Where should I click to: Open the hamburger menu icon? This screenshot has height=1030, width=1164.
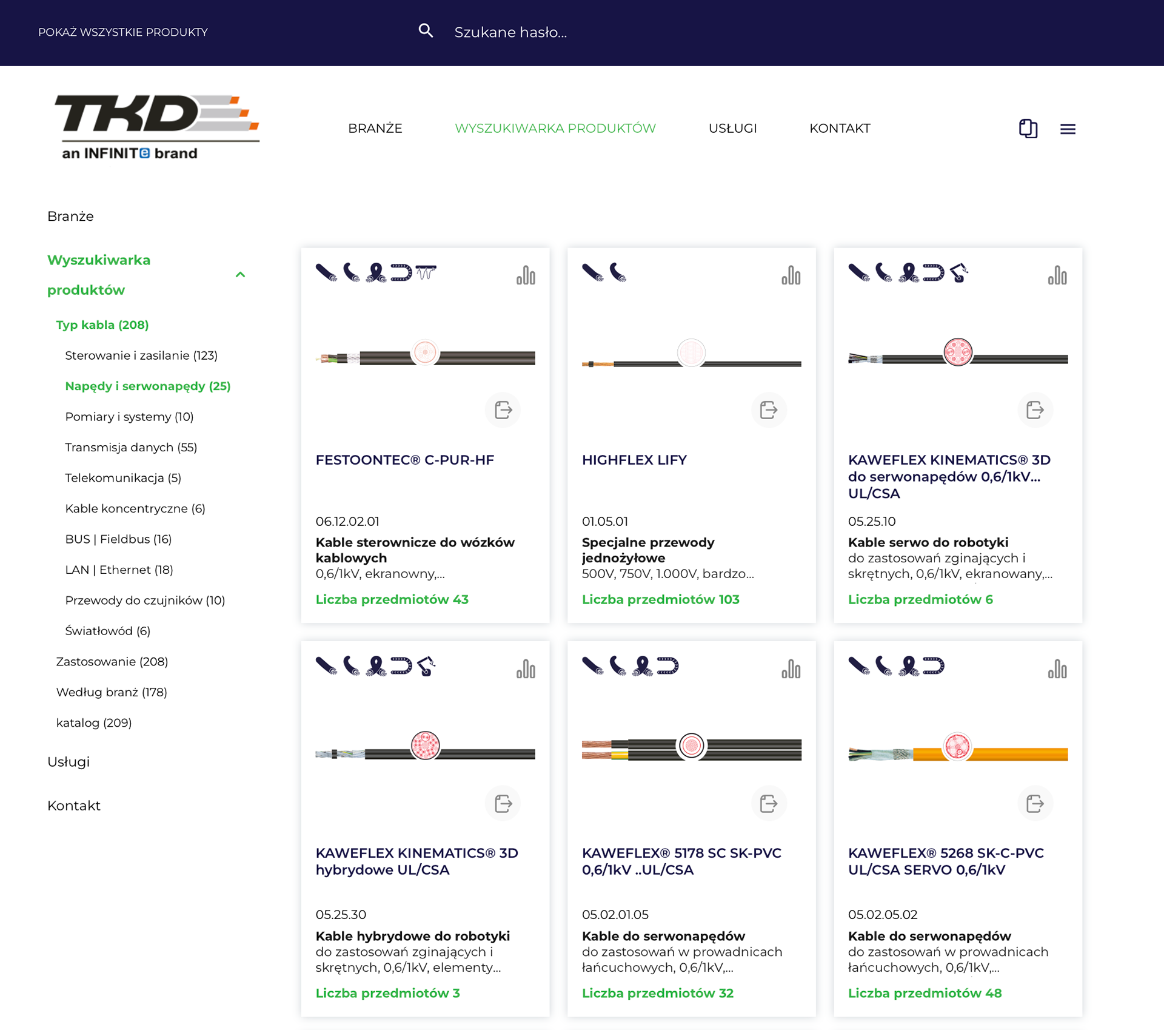coord(1068,129)
